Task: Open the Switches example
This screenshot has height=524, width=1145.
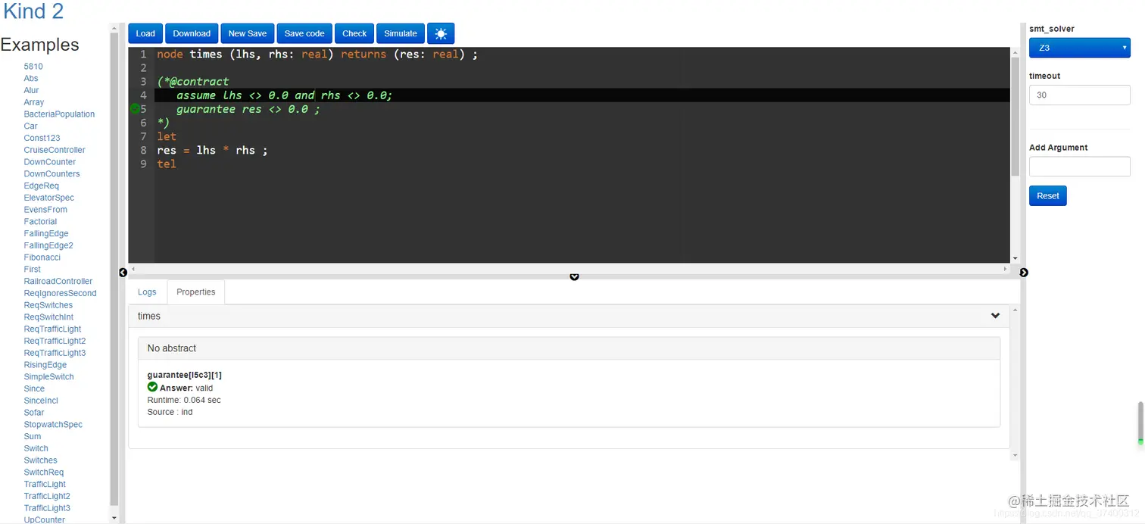Action: click(40, 460)
